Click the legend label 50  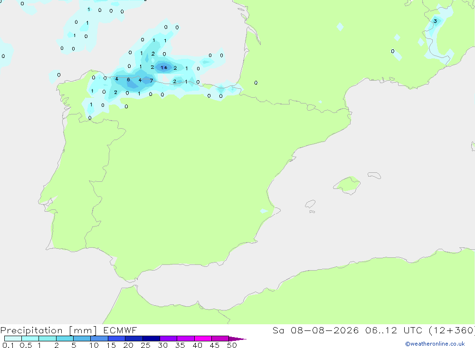pos(232,345)
